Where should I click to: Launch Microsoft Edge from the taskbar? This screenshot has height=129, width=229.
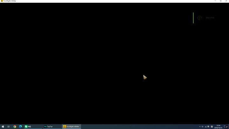click(x=20, y=126)
